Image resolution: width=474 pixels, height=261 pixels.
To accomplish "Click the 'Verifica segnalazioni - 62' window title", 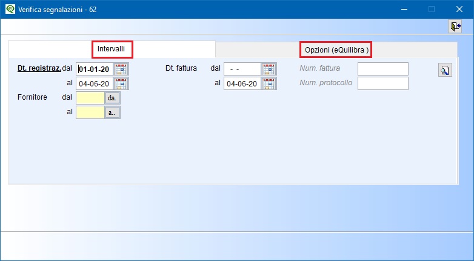I will click(x=58, y=9).
